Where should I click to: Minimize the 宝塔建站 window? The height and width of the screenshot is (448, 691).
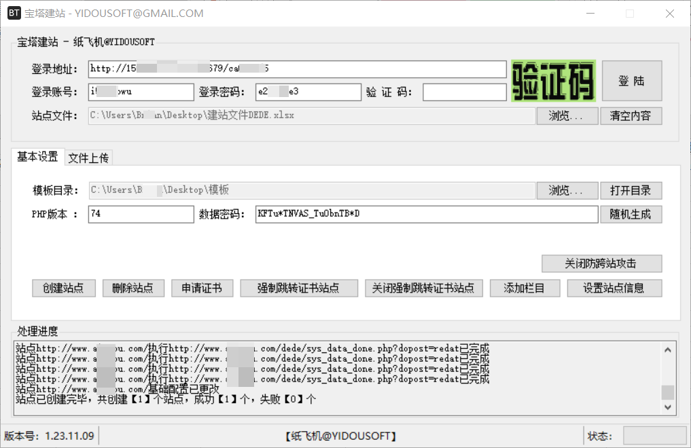590,13
